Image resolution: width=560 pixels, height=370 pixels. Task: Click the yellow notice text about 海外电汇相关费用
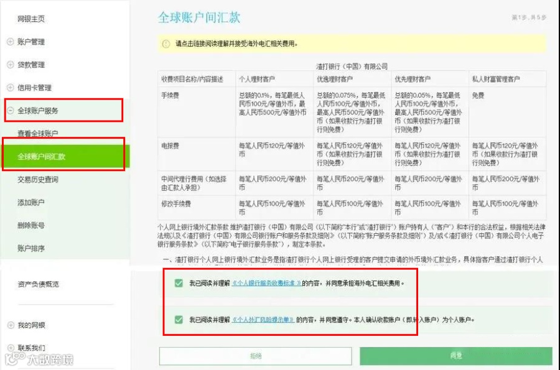point(236,44)
